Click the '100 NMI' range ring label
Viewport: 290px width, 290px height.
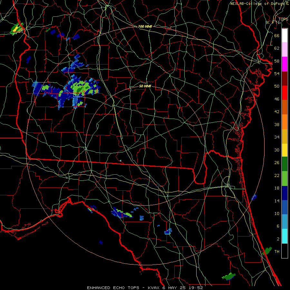(145, 27)
